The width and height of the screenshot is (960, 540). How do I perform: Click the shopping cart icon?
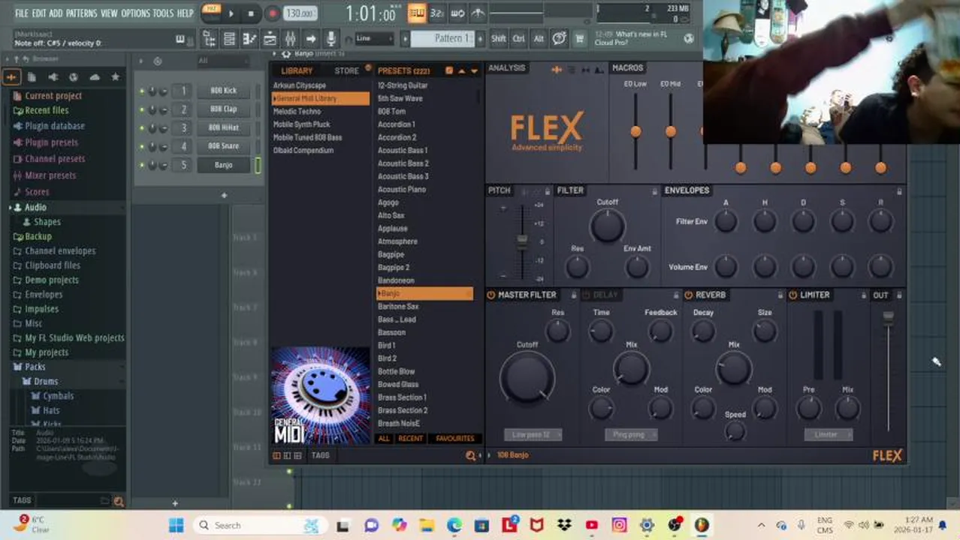pos(579,38)
